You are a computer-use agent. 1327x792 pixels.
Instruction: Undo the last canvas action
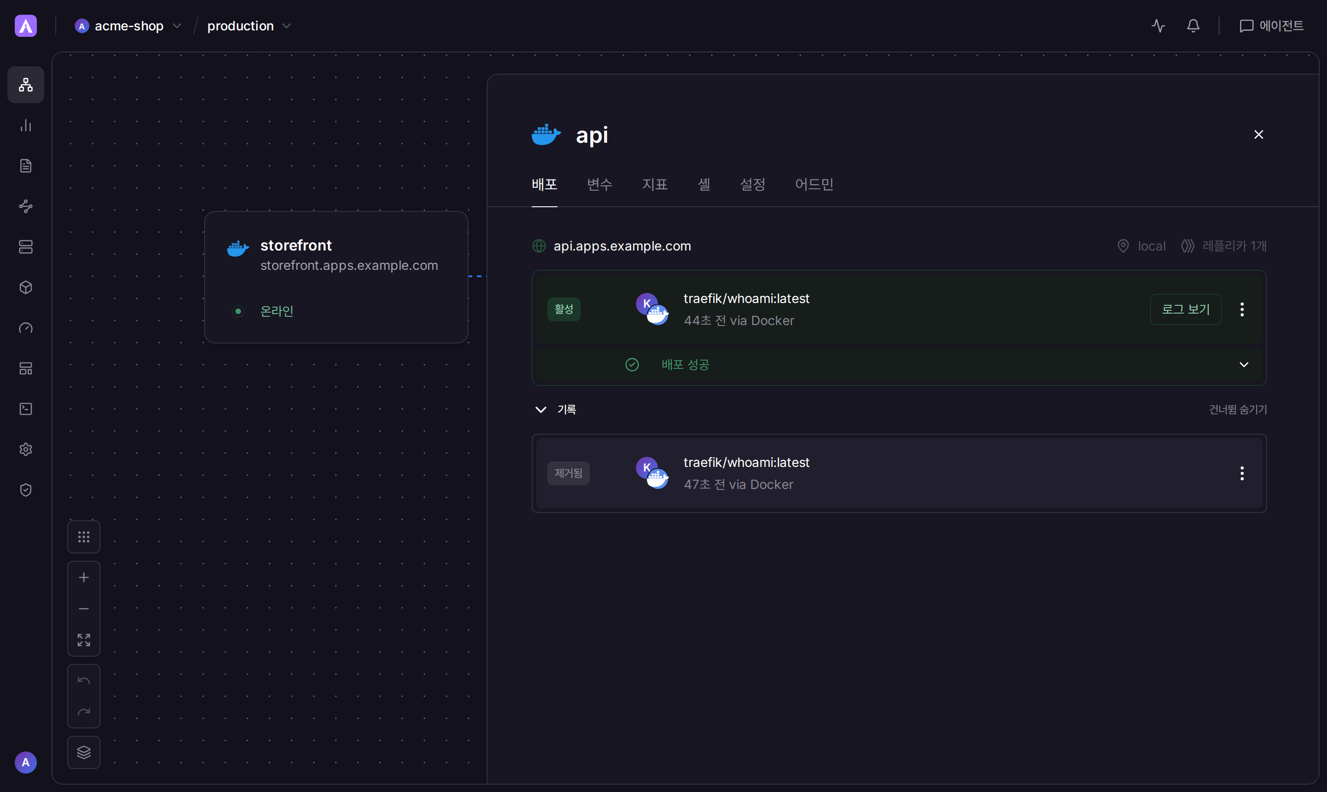pos(84,681)
